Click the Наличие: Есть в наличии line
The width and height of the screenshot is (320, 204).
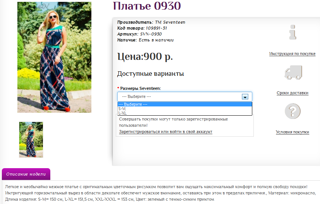coord(145,40)
